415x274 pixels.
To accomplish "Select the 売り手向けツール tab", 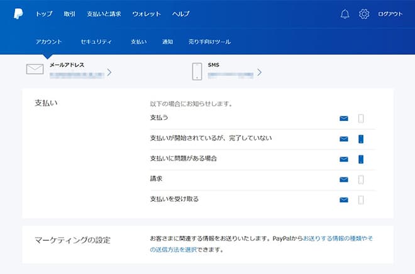I will click(209, 42).
